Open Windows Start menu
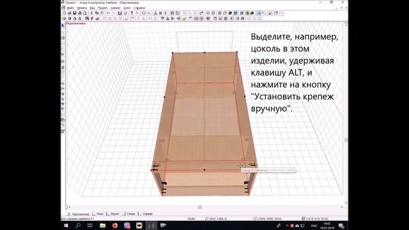Screen dimensions: 409x230 click(x=66, y=226)
